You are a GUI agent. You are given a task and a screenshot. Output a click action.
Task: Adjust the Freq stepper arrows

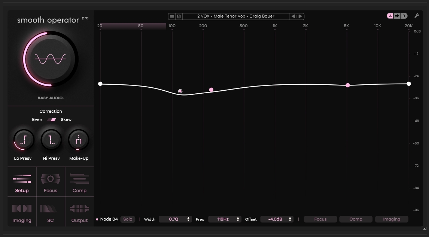tap(238, 219)
